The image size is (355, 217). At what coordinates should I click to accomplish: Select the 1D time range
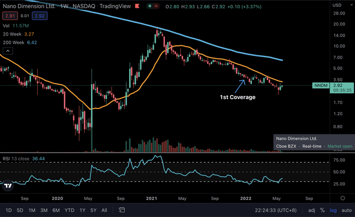pos(8,210)
